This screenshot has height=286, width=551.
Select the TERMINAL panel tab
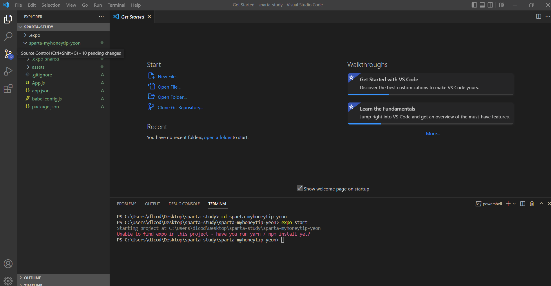pyautogui.click(x=217, y=204)
